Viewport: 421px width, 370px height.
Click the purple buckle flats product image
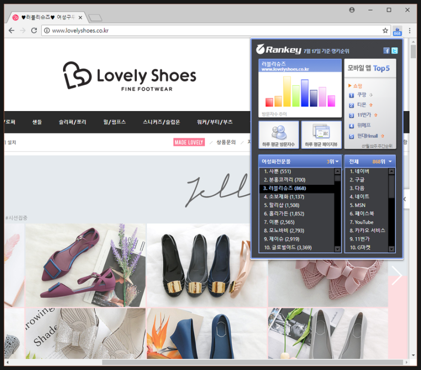pos(85,265)
